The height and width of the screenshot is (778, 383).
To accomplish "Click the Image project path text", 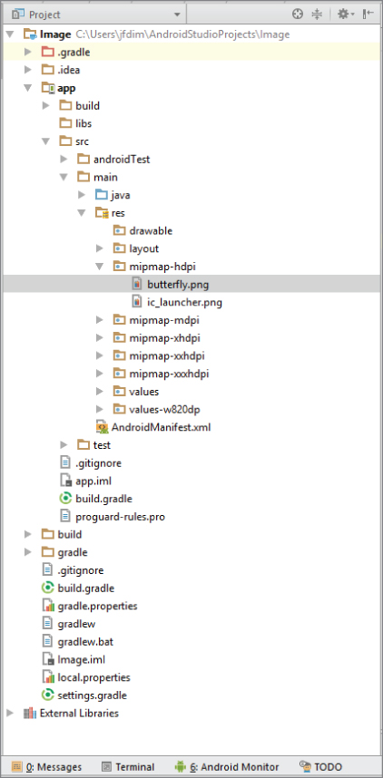I will 182,34.
